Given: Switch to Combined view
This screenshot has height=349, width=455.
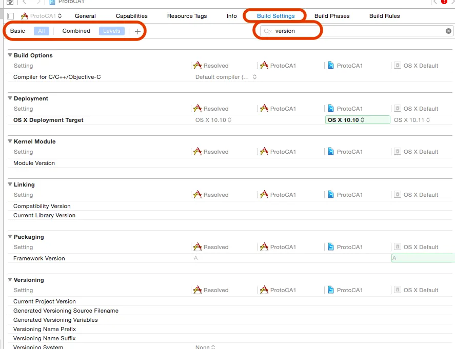Looking at the screenshot, I should click(x=76, y=31).
